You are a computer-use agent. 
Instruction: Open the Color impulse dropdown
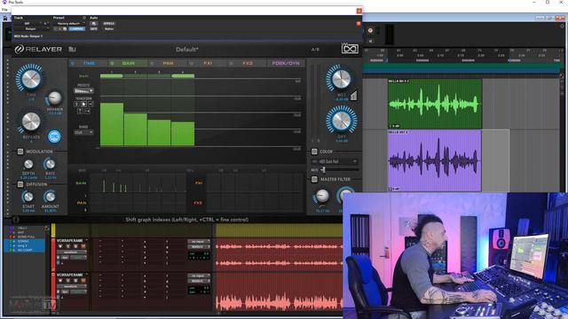[335, 161]
